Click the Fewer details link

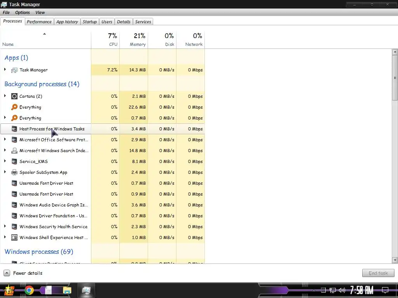(28, 273)
